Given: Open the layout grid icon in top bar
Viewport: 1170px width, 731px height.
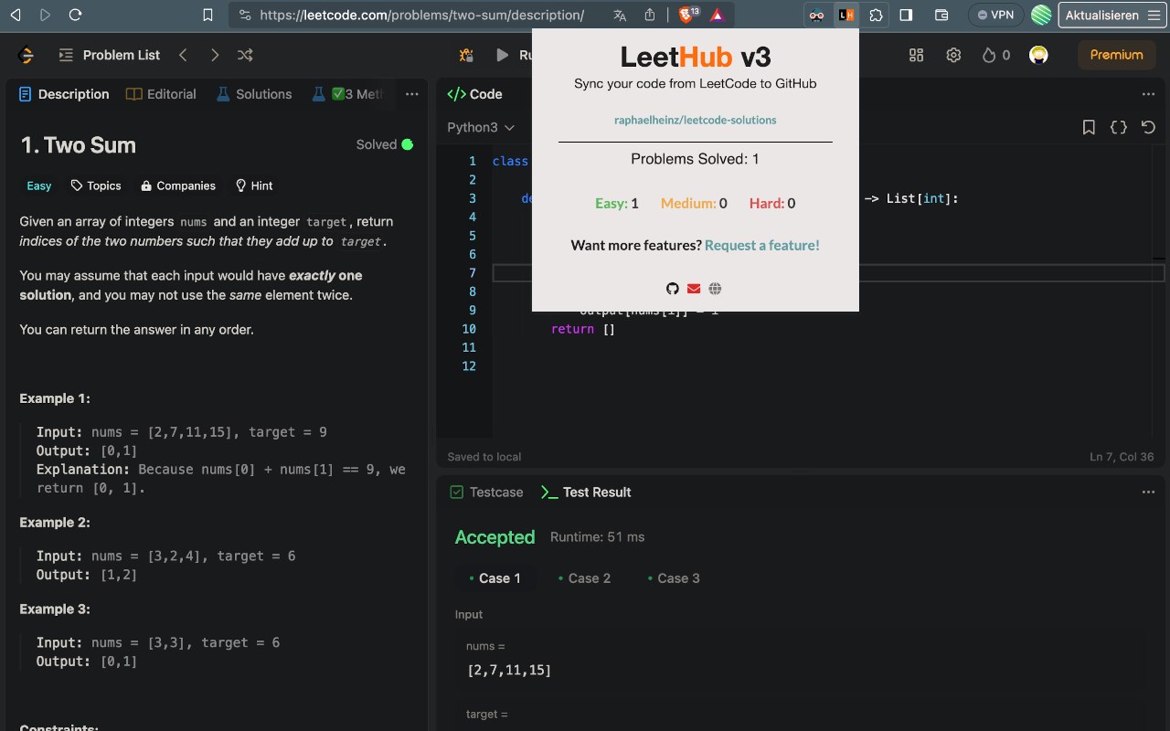Looking at the screenshot, I should (x=916, y=55).
